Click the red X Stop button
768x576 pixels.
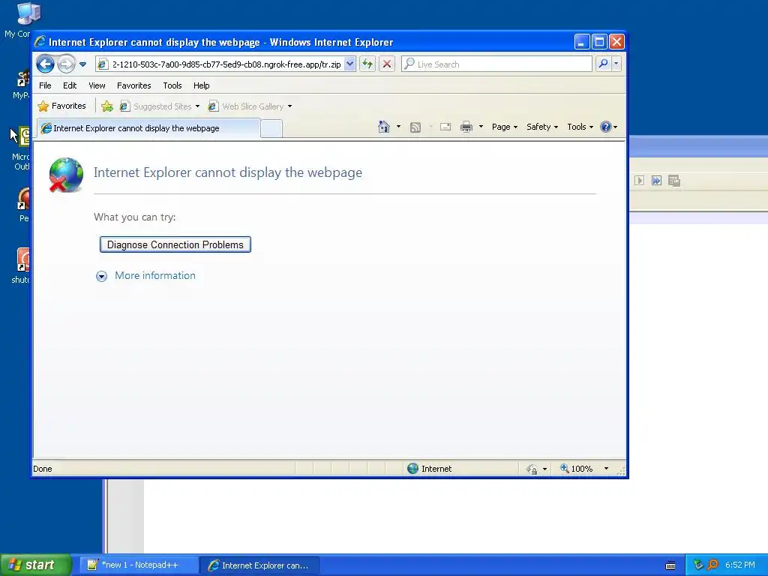(x=387, y=64)
